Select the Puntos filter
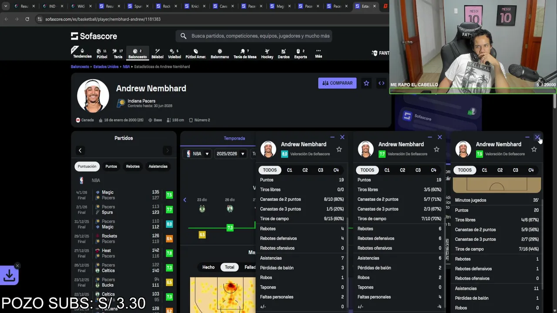 [111, 166]
